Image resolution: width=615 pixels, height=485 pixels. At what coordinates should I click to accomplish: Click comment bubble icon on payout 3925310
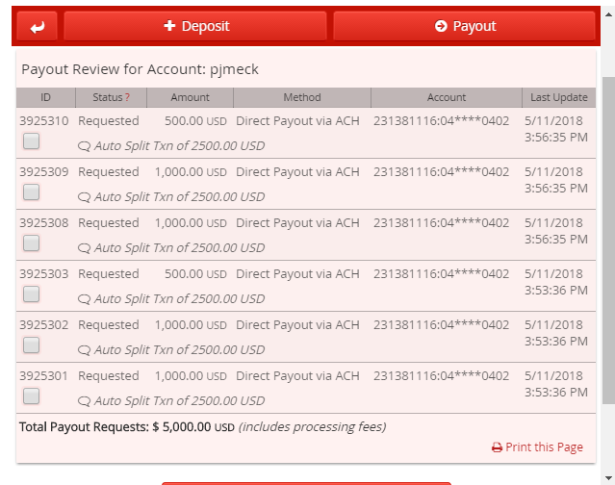click(x=84, y=146)
